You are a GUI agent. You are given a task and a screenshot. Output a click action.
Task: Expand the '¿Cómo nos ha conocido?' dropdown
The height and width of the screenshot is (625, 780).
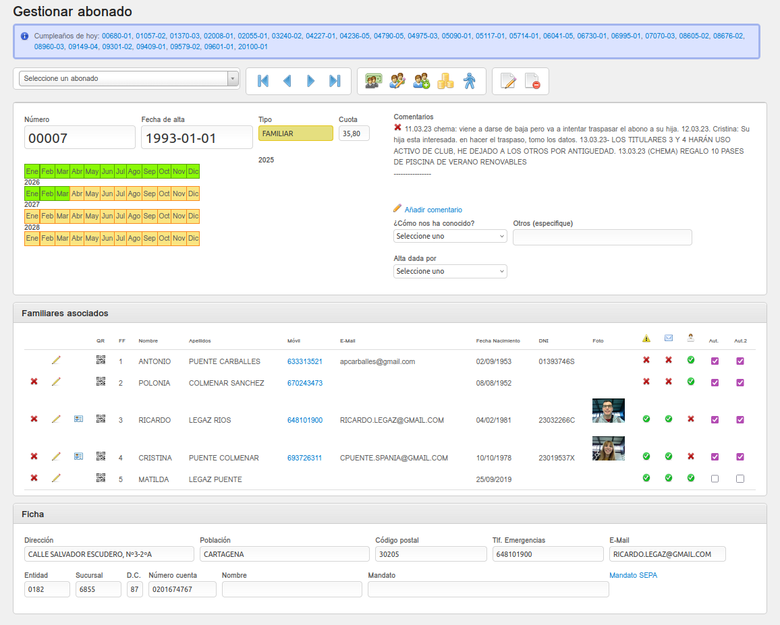[450, 236]
